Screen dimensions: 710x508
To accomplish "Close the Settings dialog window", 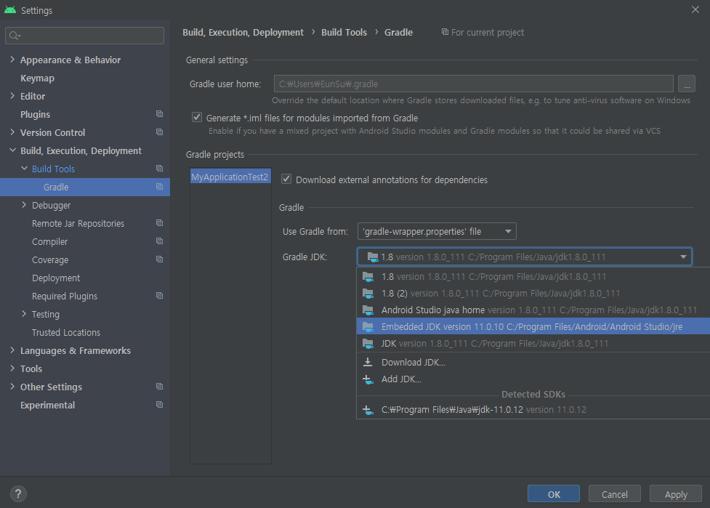I will coord(695,9).
